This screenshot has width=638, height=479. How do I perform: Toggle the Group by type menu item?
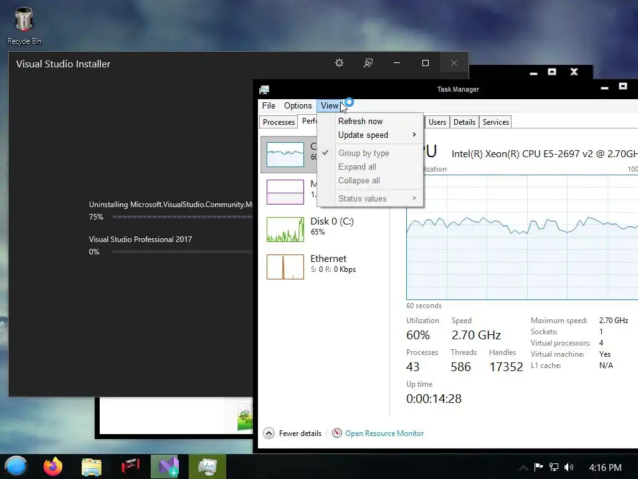click(x=370, y=153)
